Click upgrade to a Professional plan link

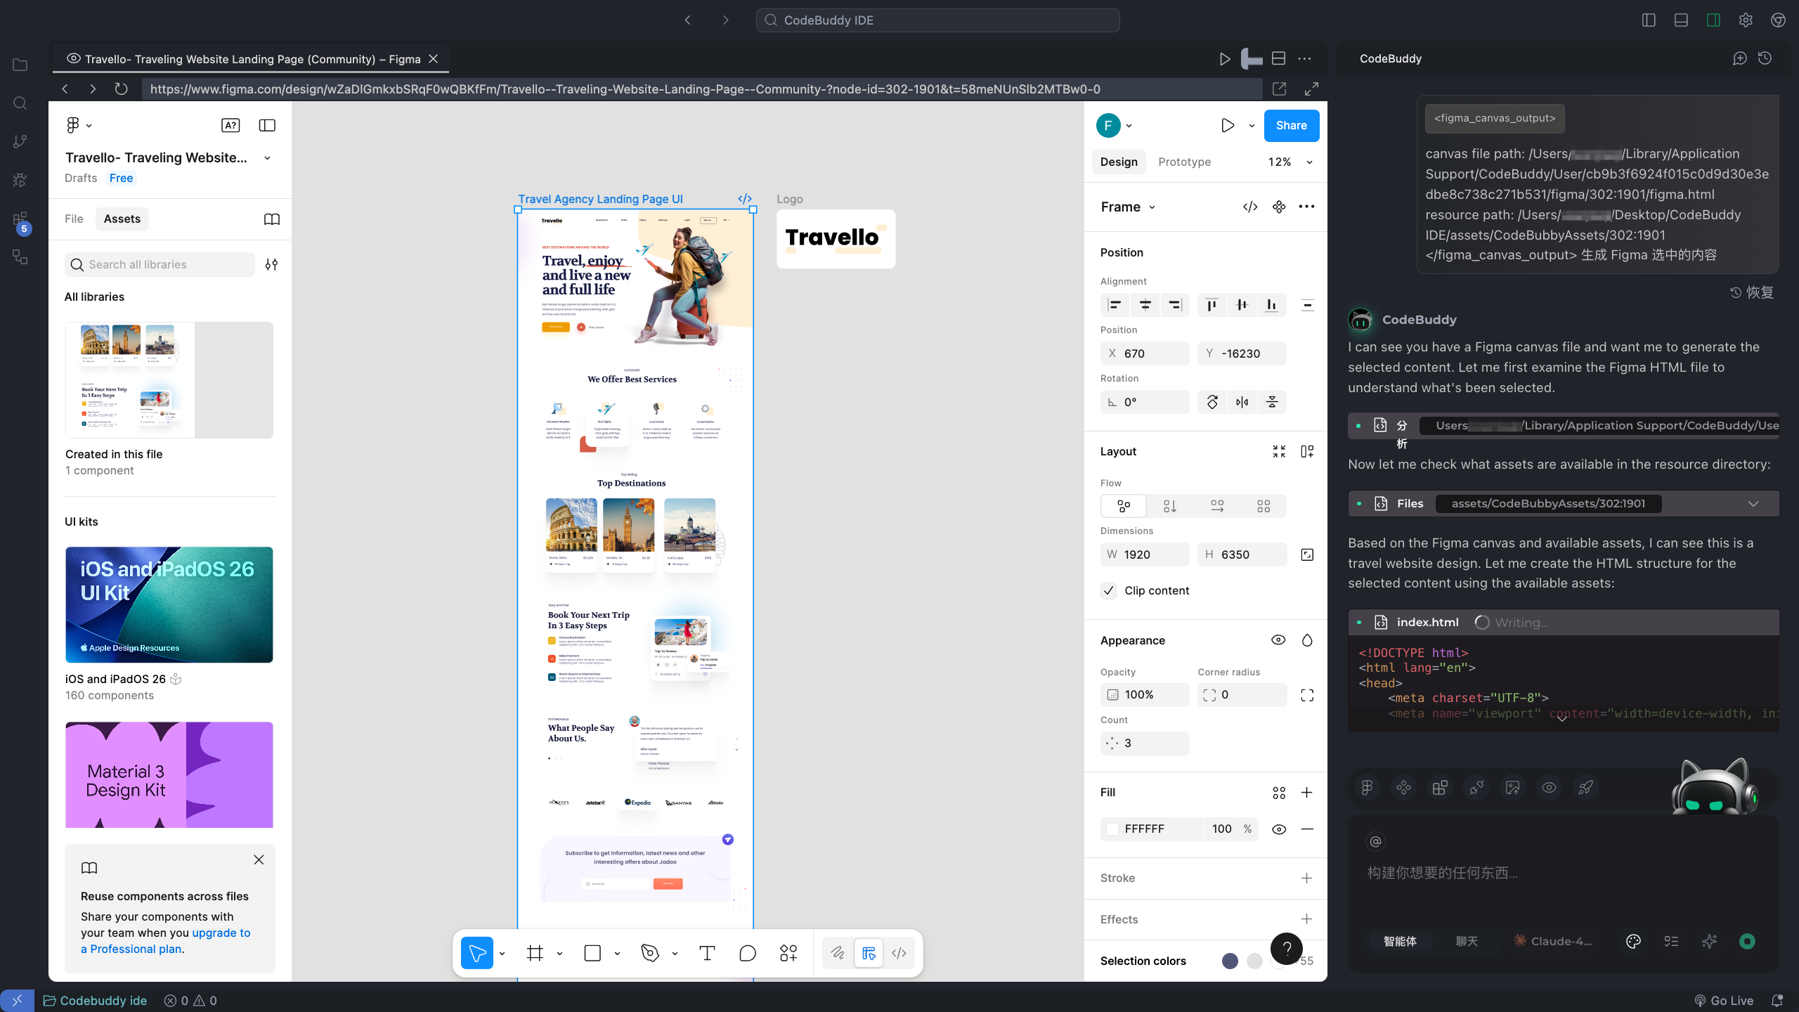166,940
